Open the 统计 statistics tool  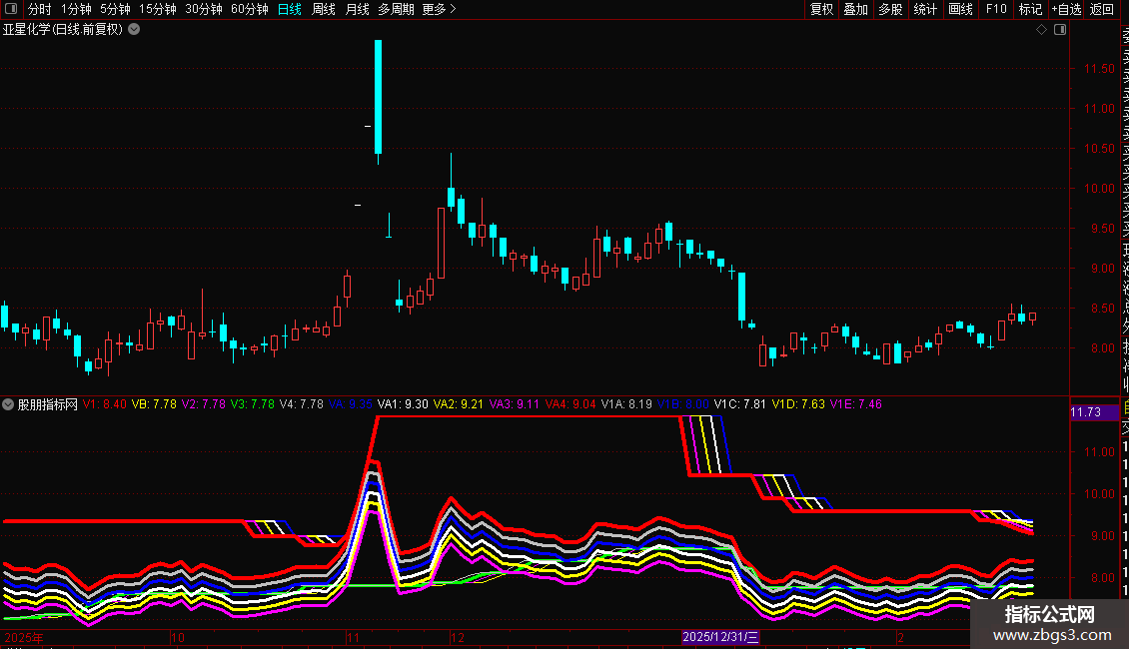(925, 9)
